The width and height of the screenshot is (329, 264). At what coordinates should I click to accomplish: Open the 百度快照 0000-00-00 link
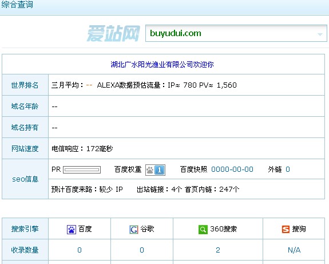(232, 170)
